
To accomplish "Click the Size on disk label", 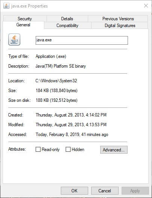I will pos(20,100).
